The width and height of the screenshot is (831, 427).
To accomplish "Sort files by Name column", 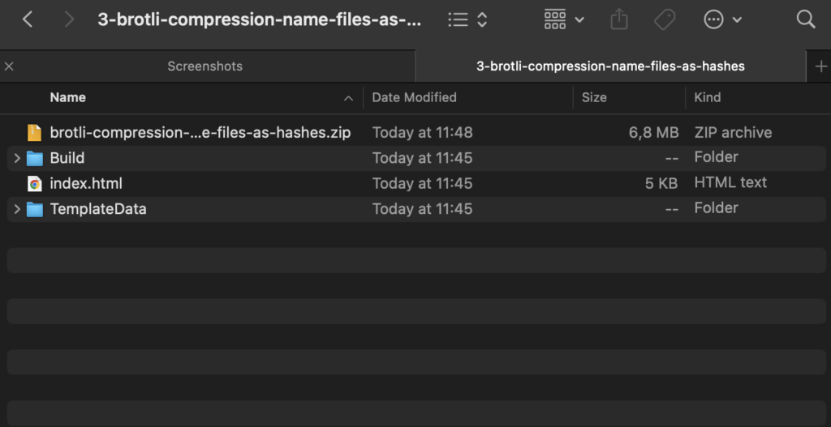I will [68, 97].
